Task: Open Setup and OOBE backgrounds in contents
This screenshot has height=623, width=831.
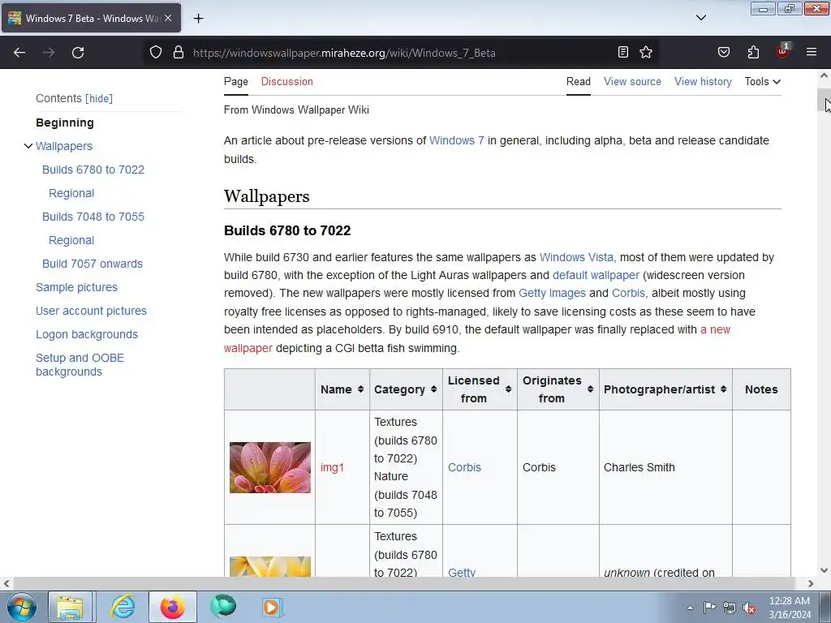Action: pyautogui.click(x=80, y=364)
